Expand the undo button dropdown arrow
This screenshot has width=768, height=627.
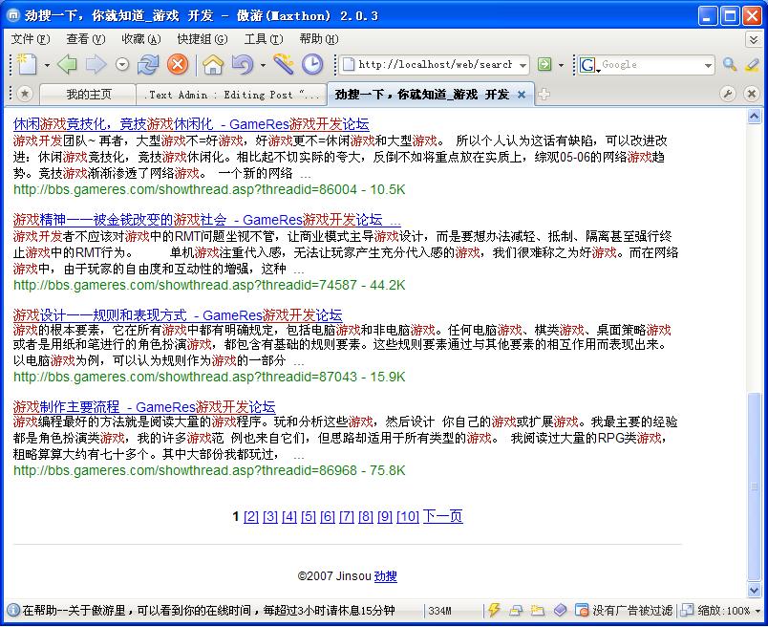(263, 65)
